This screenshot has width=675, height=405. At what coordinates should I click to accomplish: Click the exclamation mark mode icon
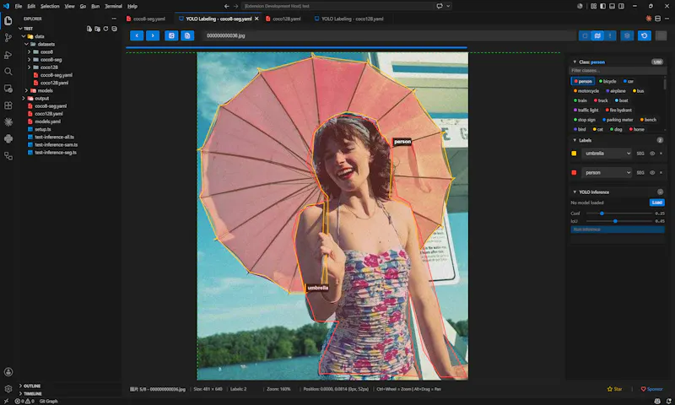(610, 35)
